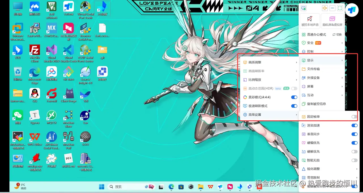Open the 腾讯会议 desktop shortcut

(x=35, y=8)
